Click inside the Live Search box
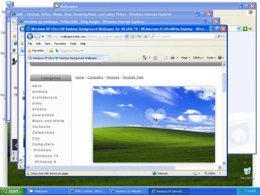Viewport: 260px width, 195px height. click(x=183, y=37)
